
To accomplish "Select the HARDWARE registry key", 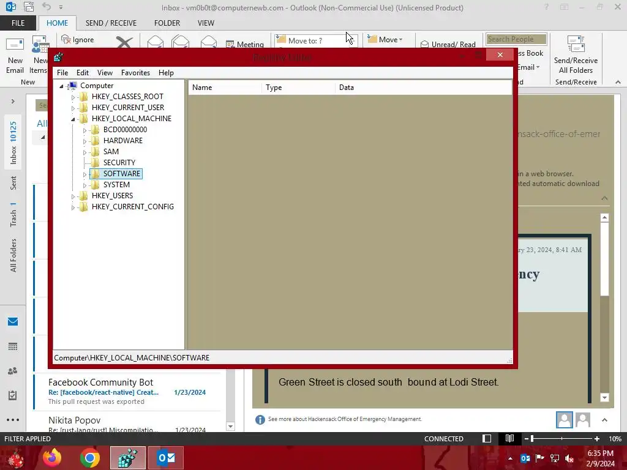I will tap(122, 141).
